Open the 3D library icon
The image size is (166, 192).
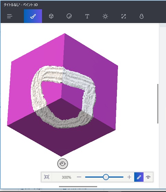[x=142, y=16]
